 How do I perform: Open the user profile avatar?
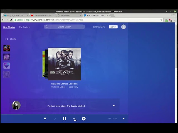[123, 27]
